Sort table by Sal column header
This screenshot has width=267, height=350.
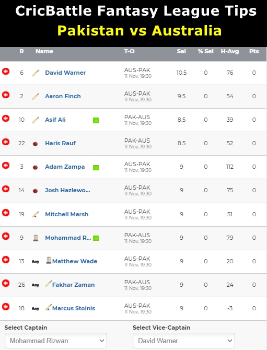coord(181,51)
